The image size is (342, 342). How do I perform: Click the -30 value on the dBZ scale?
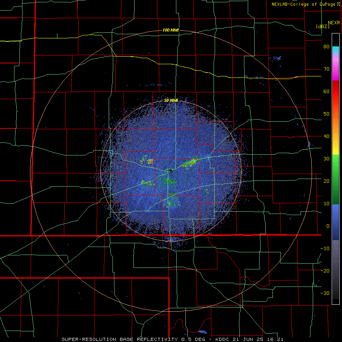[325, 293]
